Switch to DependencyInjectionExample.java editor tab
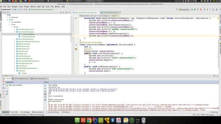This screenshot has width=221, height=124. pyautogui.click(x=86, y=12)
